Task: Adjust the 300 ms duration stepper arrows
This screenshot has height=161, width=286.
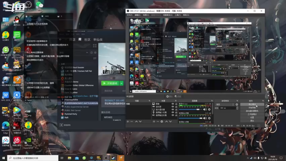Action: pos(237,108)
